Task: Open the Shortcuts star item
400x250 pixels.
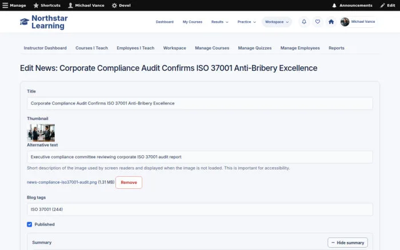Action: point(47,5)
